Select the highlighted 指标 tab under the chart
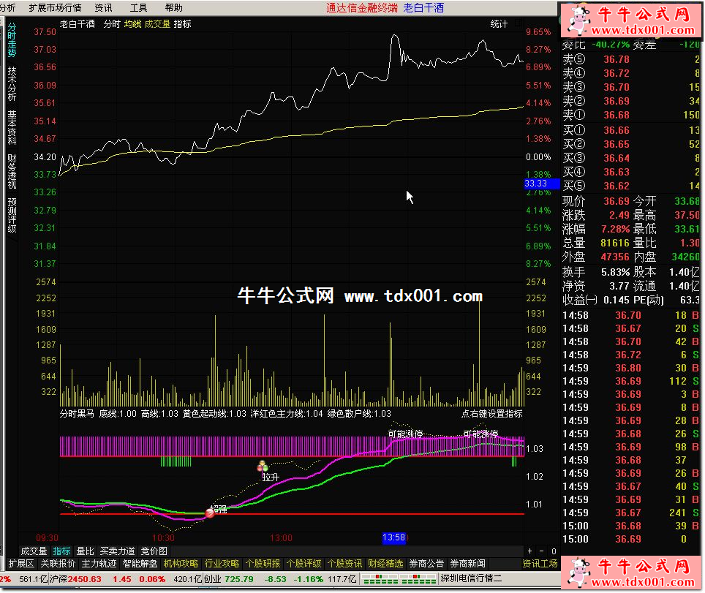This screenshot has width=705, height=593. (61, 551)
